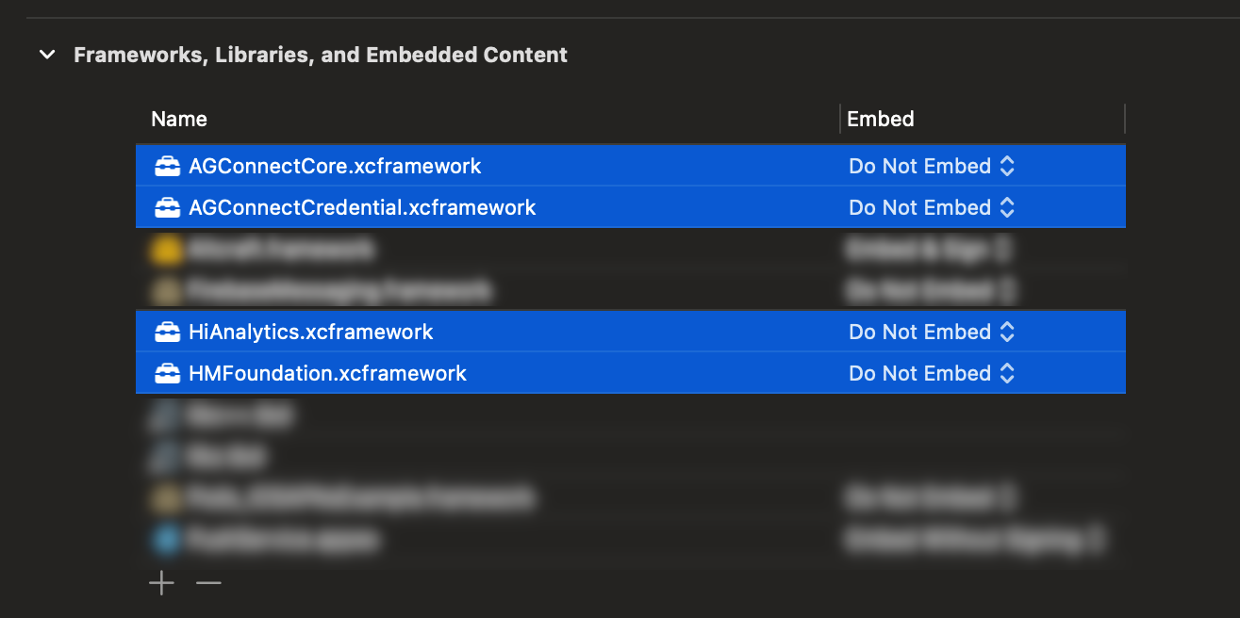Click the AGConnectCore.xcframework toolbox icon
Screen dimensions: 1240x618
(167, 167)
